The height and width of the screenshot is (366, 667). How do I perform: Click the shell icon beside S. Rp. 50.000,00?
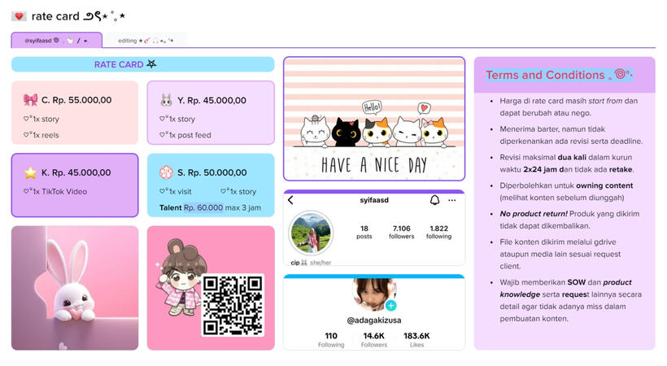(166, 172)
